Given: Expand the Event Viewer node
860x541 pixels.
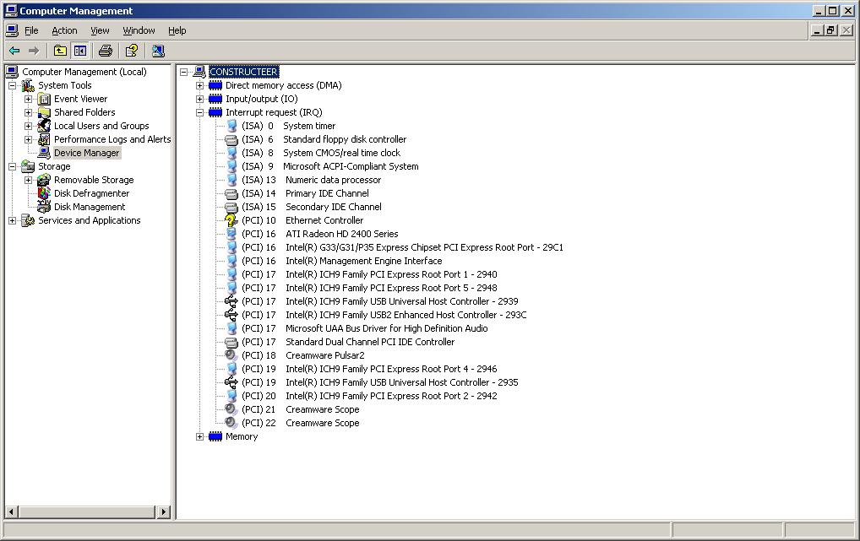Looking at the screenshot, I should click(x=28, y=100).
